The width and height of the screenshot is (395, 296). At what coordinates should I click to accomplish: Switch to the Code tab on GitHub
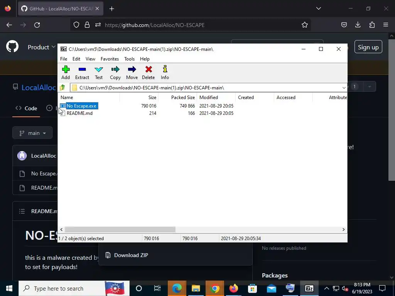click(26, 108)
